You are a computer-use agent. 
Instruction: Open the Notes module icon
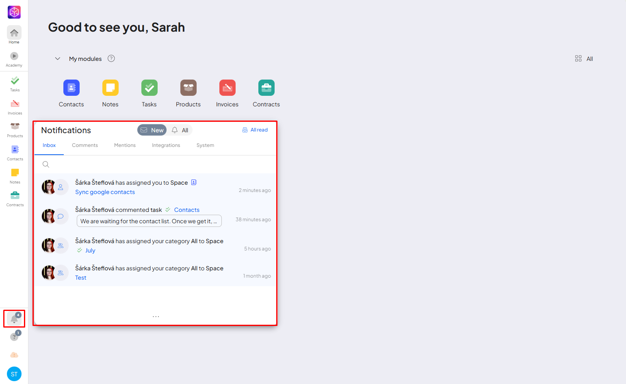[110, 88]
